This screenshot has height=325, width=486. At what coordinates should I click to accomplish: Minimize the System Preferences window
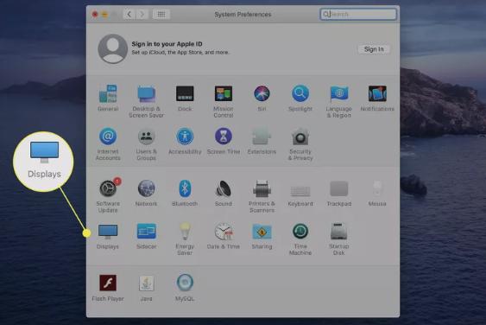[104, 14]
